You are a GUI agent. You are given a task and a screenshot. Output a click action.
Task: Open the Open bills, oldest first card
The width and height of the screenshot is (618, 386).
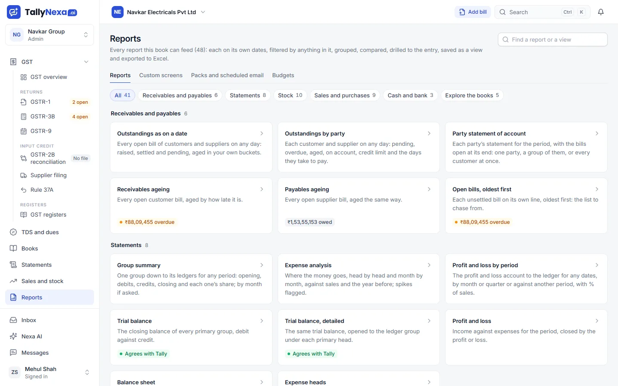[526, 206]
